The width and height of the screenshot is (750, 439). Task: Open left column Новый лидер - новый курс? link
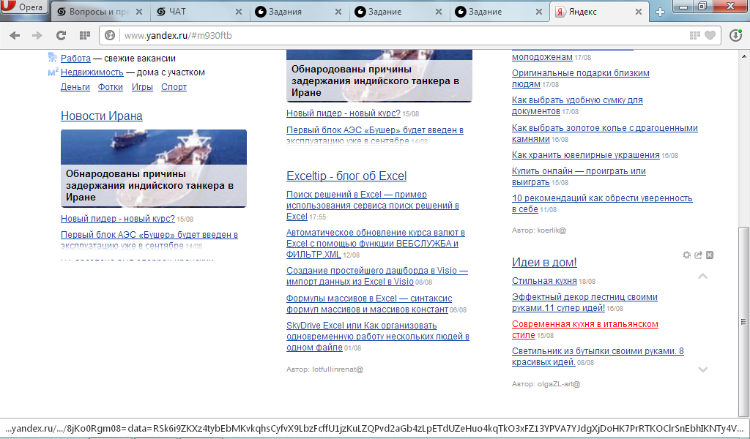(x=118, y=219)
